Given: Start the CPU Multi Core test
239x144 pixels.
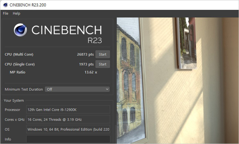Looking at the screenshot, I should point(102,54).
